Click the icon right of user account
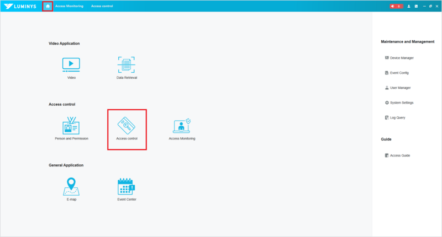The width and height of the screenshot is (442, 237). click(x=416, y=6)
